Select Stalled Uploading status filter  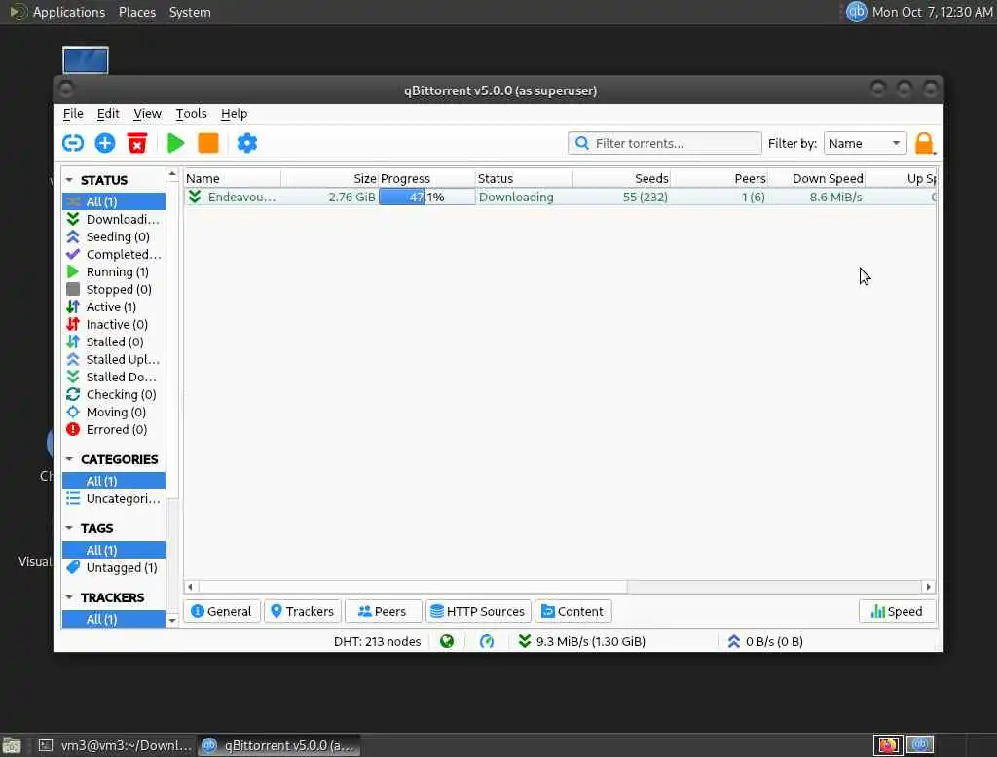(x=114, y=359)
